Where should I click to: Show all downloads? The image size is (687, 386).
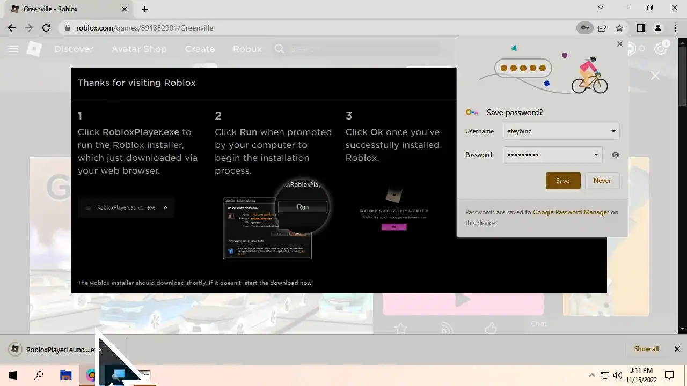click(x=646, y=349)
